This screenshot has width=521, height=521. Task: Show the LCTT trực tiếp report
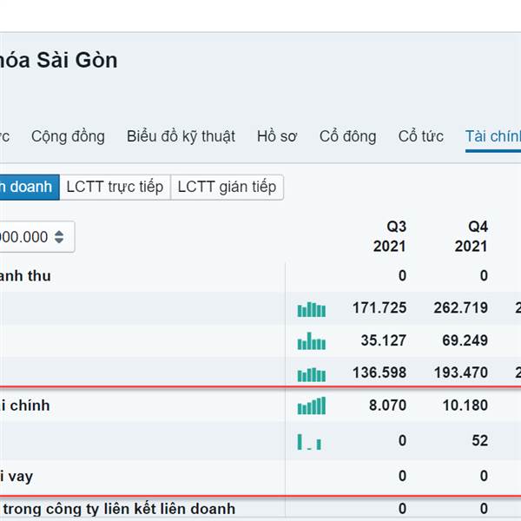click(x=115, y=187)
